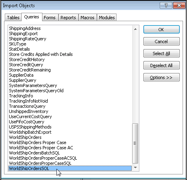Switch to the Tables tab
Screen dimensions: 187x180
pyautogui.click(x=13, y=18)
